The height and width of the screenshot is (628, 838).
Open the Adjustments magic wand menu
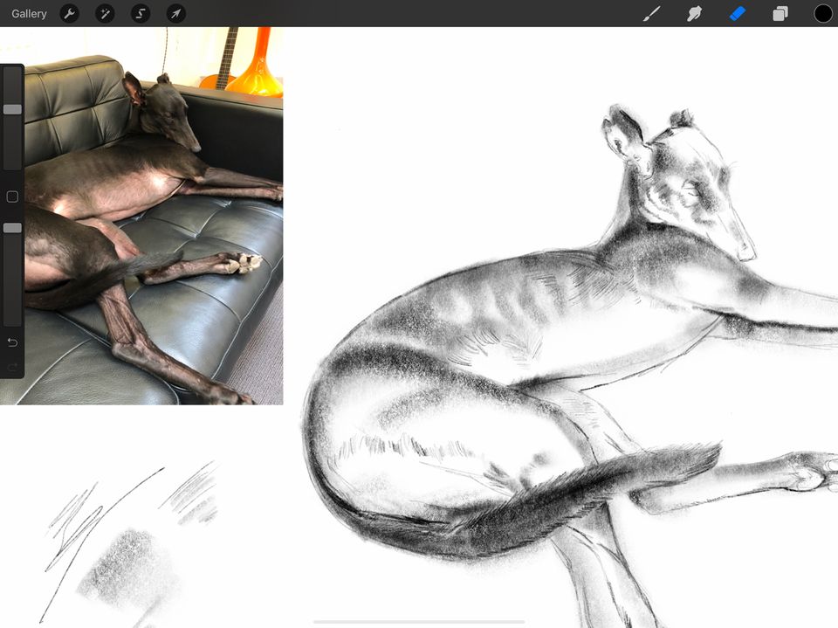pos(105,13)
